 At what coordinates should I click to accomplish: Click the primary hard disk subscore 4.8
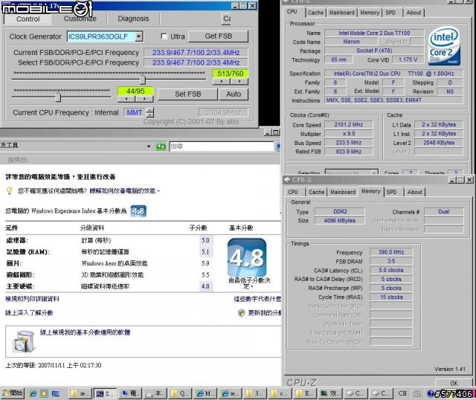205,286
